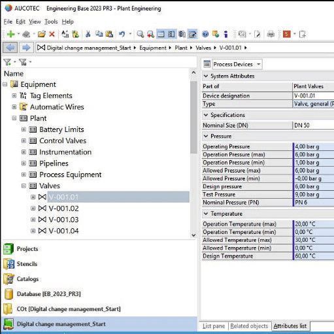Collapse the Specifications section
Screen dimensions: 334x334
206,115
